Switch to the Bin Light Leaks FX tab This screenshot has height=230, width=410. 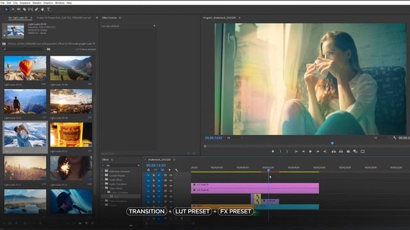click(18, 18)
